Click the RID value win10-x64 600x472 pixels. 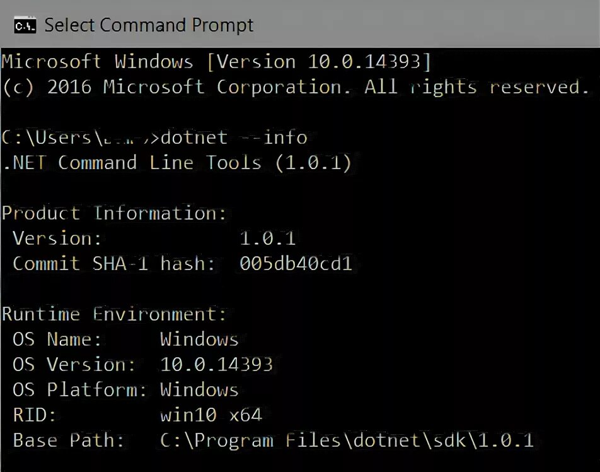[211, 415]
